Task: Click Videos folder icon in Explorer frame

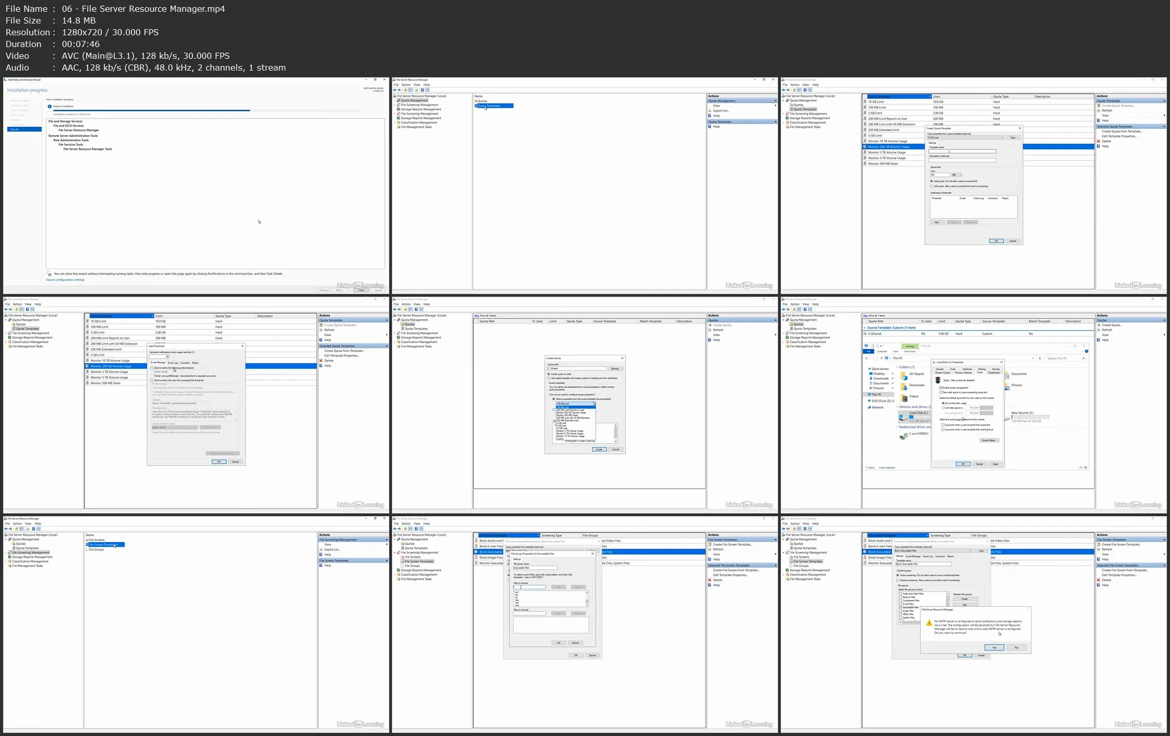Action: coord(904,397)
